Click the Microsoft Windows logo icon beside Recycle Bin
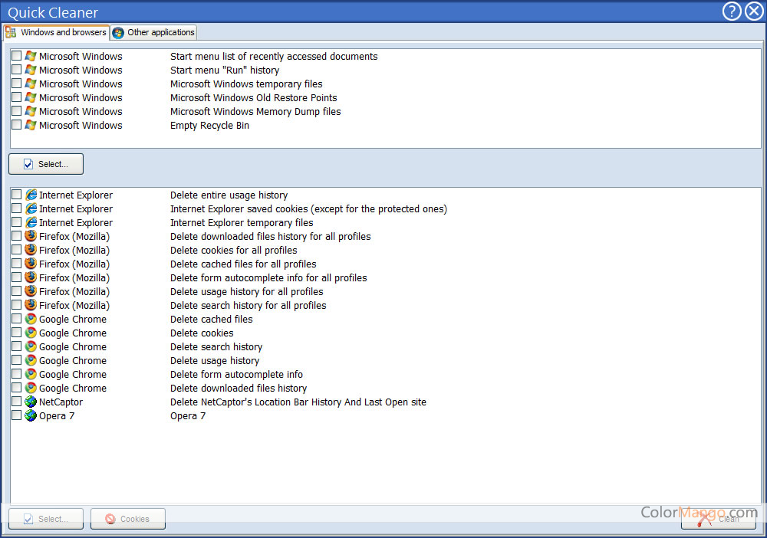767x538 pixels. tap(29, 125)
